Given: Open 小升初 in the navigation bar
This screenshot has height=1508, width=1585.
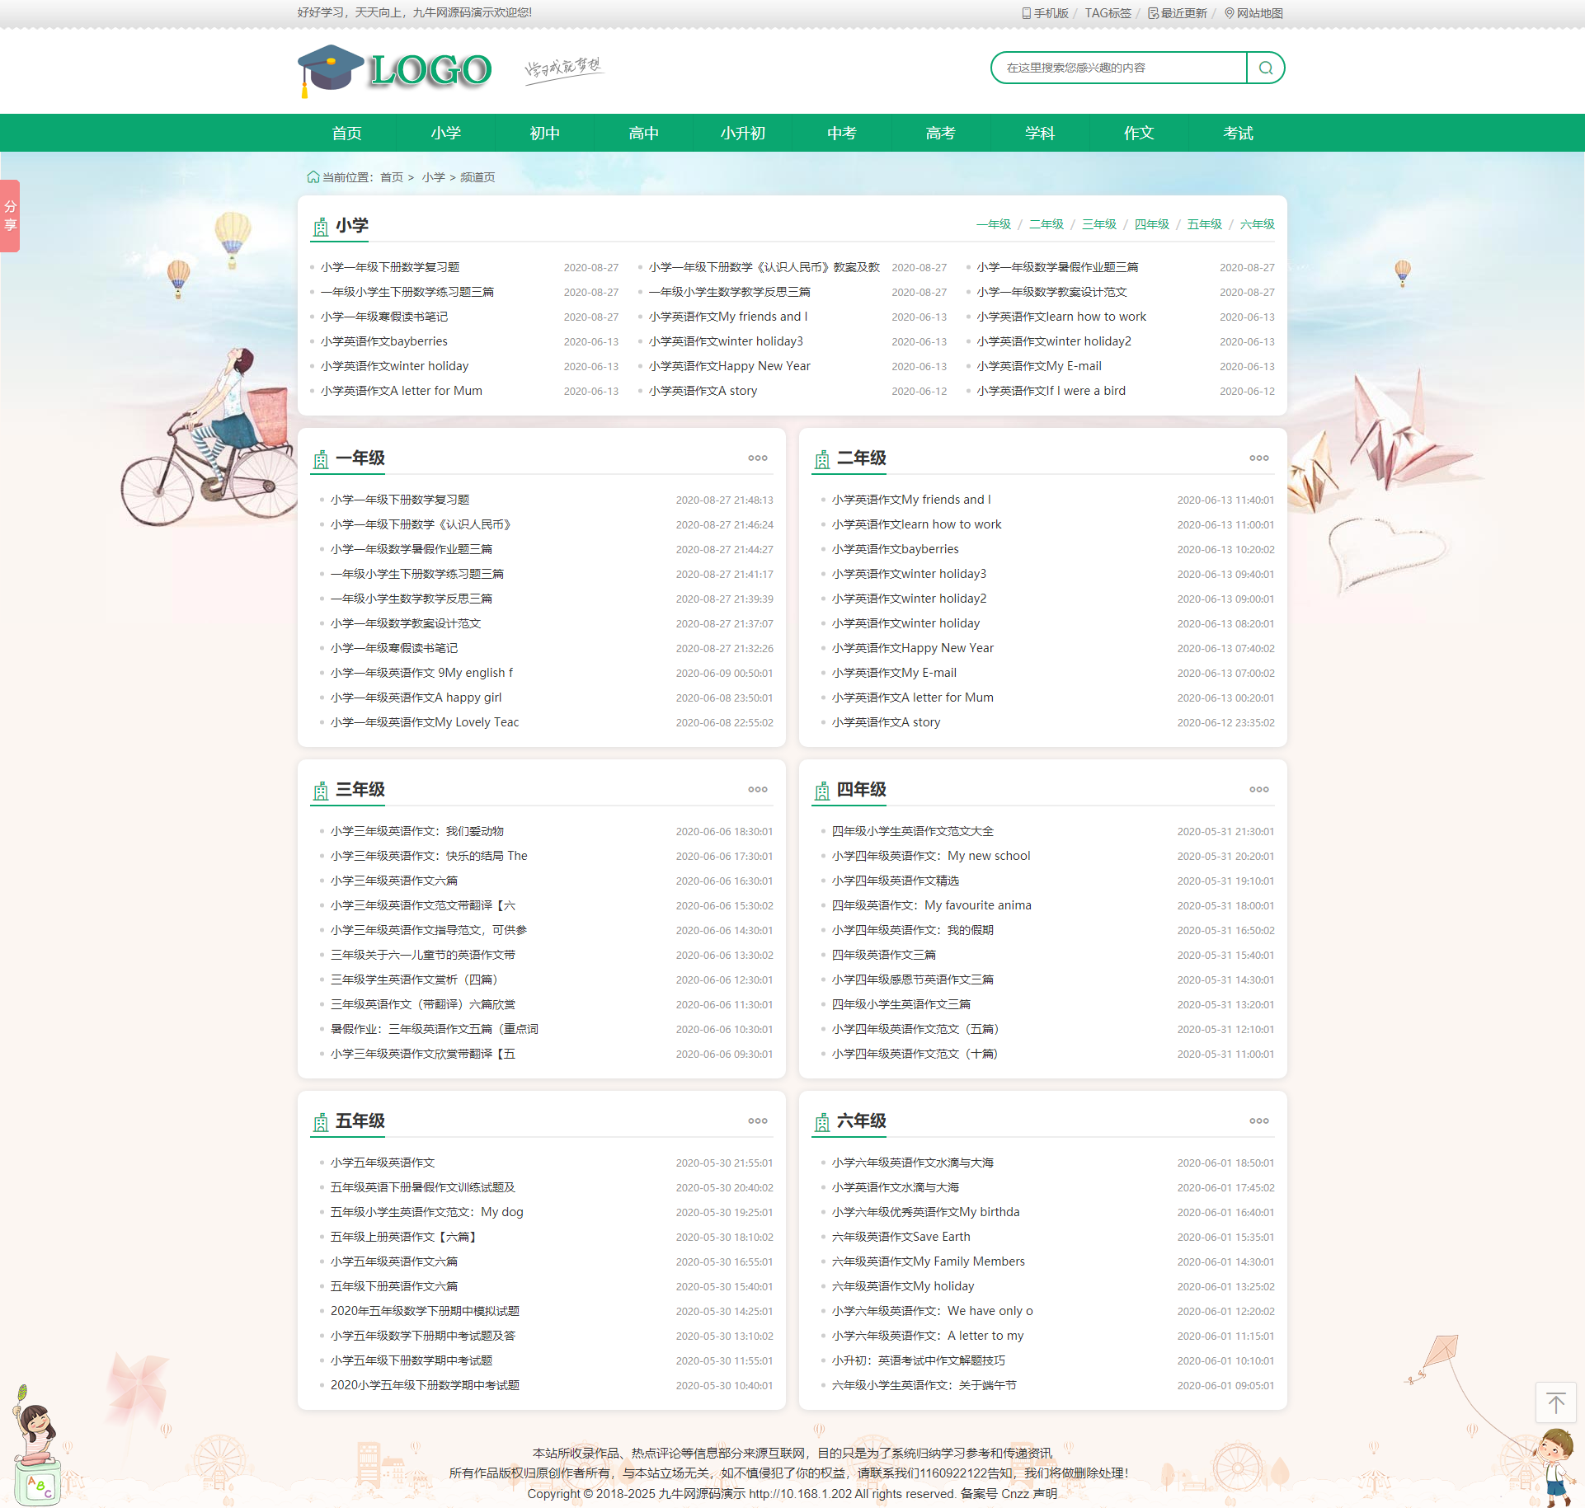Looking at the screenshot, I should coord(743,133).
